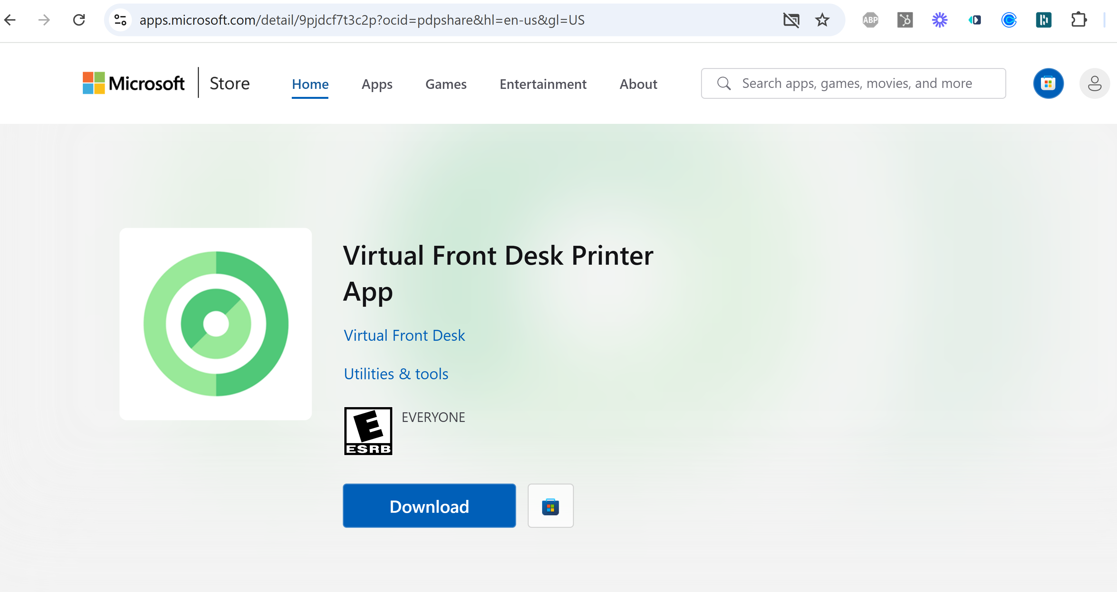Go to the Entertainment tab
Screen dimensions: 1117x592
click(543, 84)
